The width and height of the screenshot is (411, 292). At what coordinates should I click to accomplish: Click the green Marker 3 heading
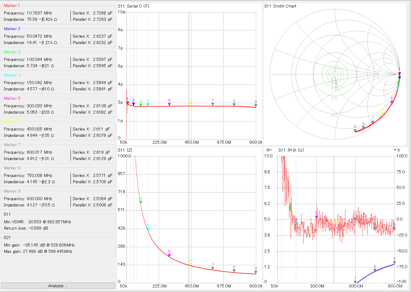click(x=12, y=52)
